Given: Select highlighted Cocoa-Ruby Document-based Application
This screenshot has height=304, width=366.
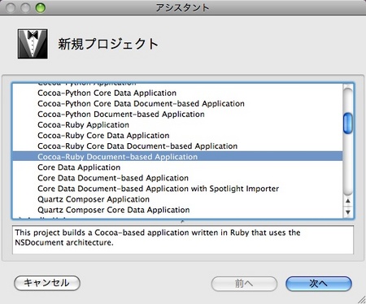Looking at the screenshot, I should (x=177, y=157).
